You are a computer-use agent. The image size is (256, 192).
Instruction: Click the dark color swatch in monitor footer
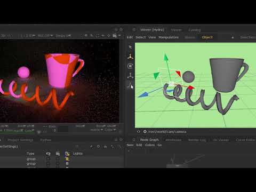(x=63, y=130)
